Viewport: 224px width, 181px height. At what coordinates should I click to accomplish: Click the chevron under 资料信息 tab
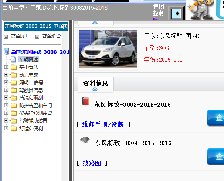pos(95,90)
